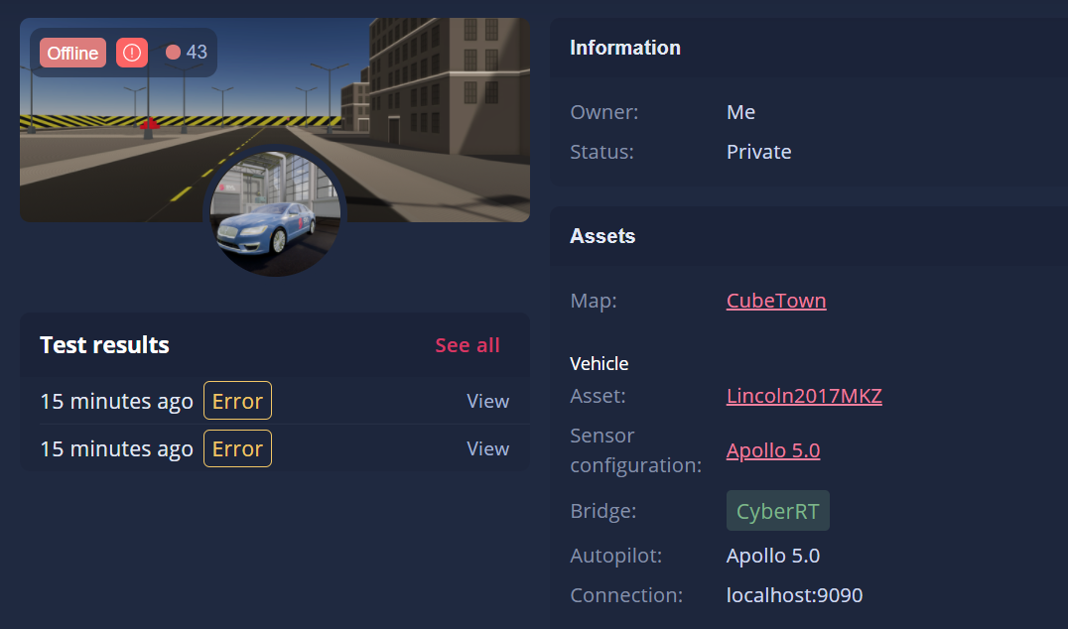Open the Lincoln2017MKZ asset link
Screen dimensions: 1068x629
tap(804, 396)
